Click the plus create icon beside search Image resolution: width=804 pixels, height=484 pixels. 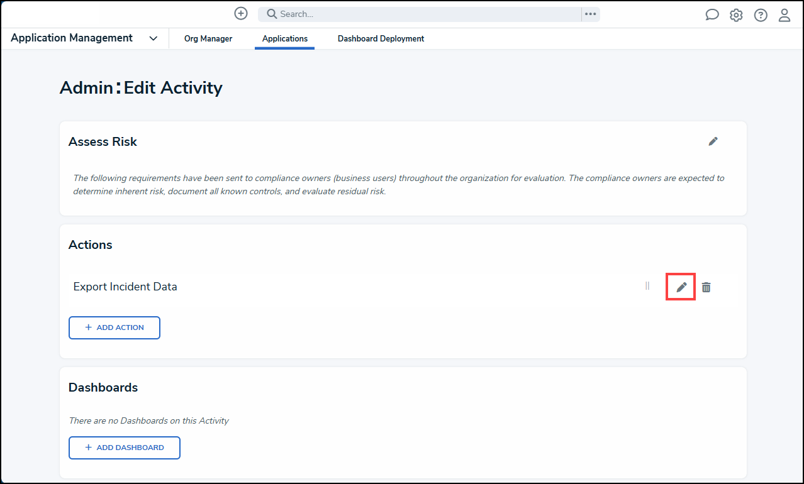coord(241,13)
